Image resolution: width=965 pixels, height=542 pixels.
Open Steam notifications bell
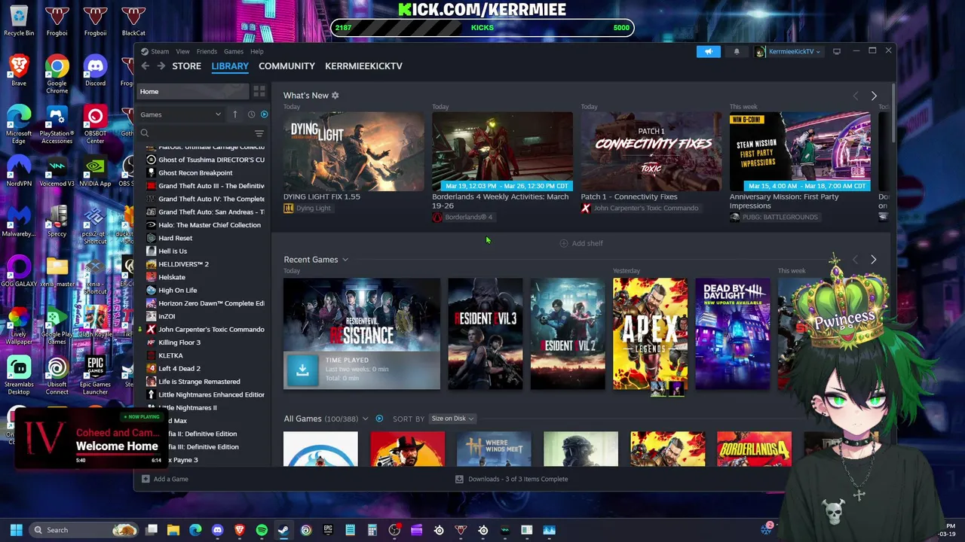pos(737,51)
